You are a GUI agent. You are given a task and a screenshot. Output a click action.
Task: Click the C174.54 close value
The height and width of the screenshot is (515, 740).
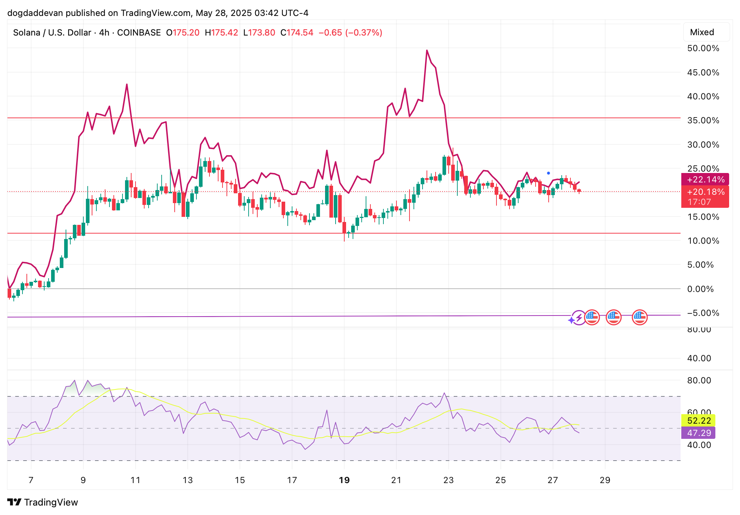pos(297,33)
